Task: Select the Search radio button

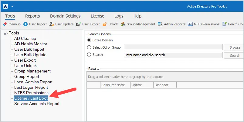Action: click(89, 55)
